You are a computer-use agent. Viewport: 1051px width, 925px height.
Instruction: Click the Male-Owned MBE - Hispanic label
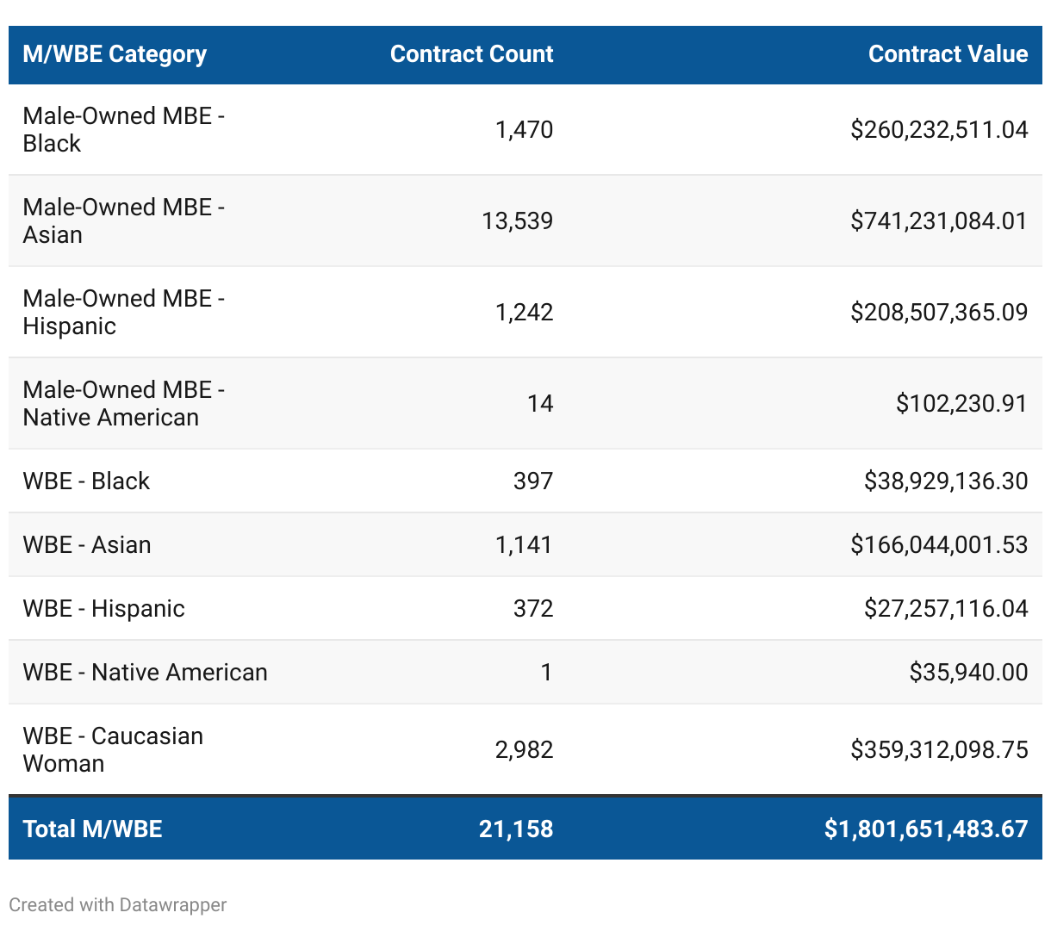tap(123, 313)
